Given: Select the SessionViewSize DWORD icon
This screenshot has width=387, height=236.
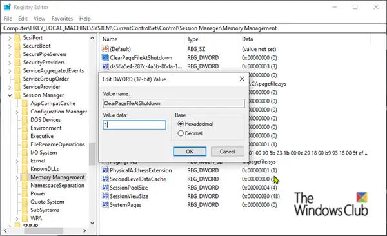Looking at the screenshot, I should tap(105, 196).
